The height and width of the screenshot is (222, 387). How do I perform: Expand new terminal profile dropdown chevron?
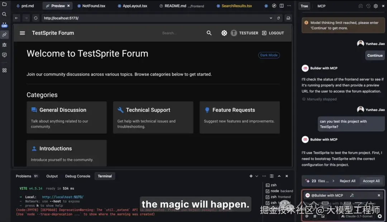click(x=257, y=176)
